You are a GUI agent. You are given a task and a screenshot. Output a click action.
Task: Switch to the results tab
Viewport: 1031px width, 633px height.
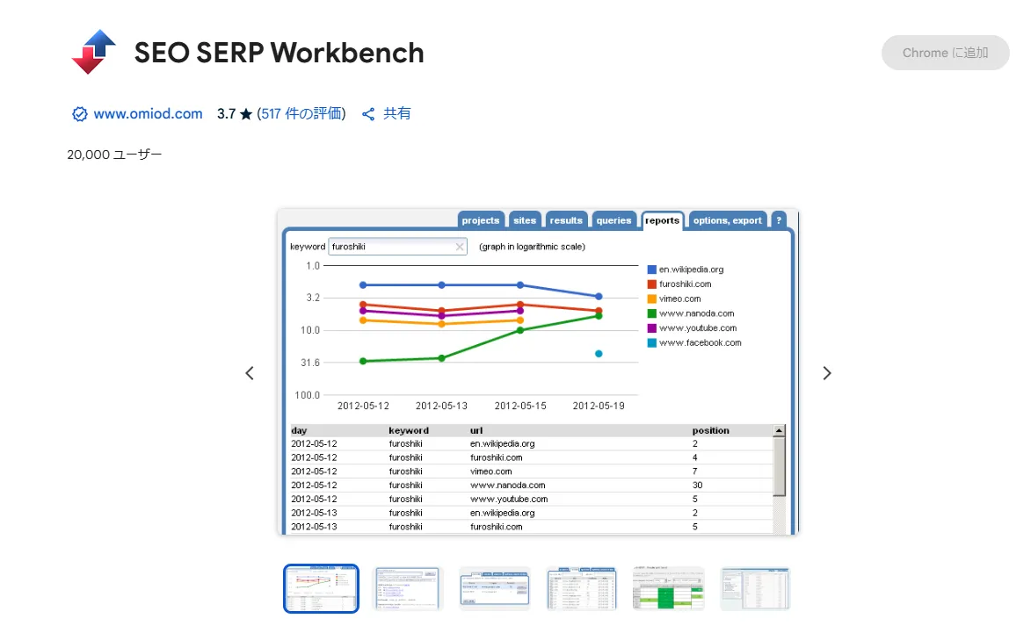point(566,220)
